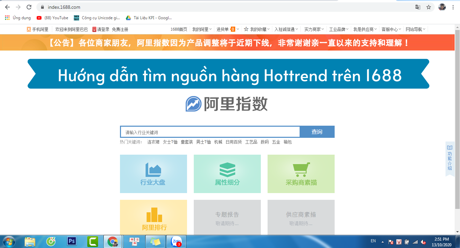
Task: Select hot keyword 连衣裙
Action: coord(153,142)
